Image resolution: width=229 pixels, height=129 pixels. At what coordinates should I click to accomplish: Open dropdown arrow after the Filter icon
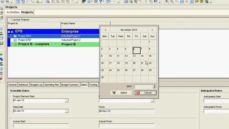click(x=104, y=1)
